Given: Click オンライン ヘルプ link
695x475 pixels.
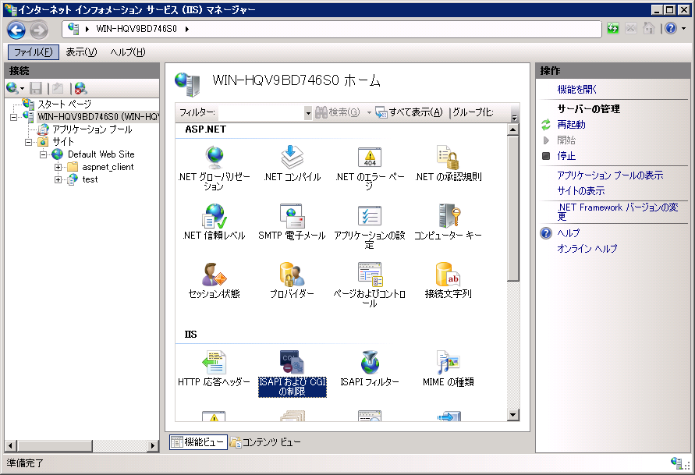Looking at the screenshot, I should point(587,249).
